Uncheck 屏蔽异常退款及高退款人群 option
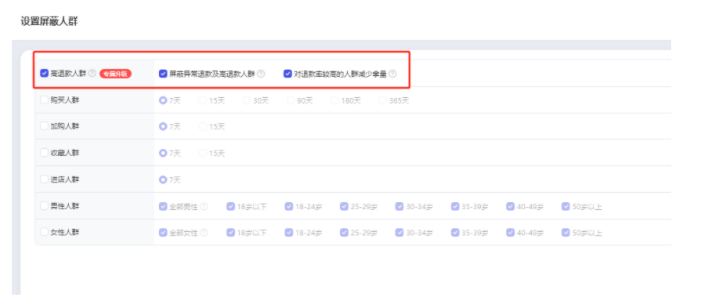The image size is (712, 308). [x=163, y=74]
